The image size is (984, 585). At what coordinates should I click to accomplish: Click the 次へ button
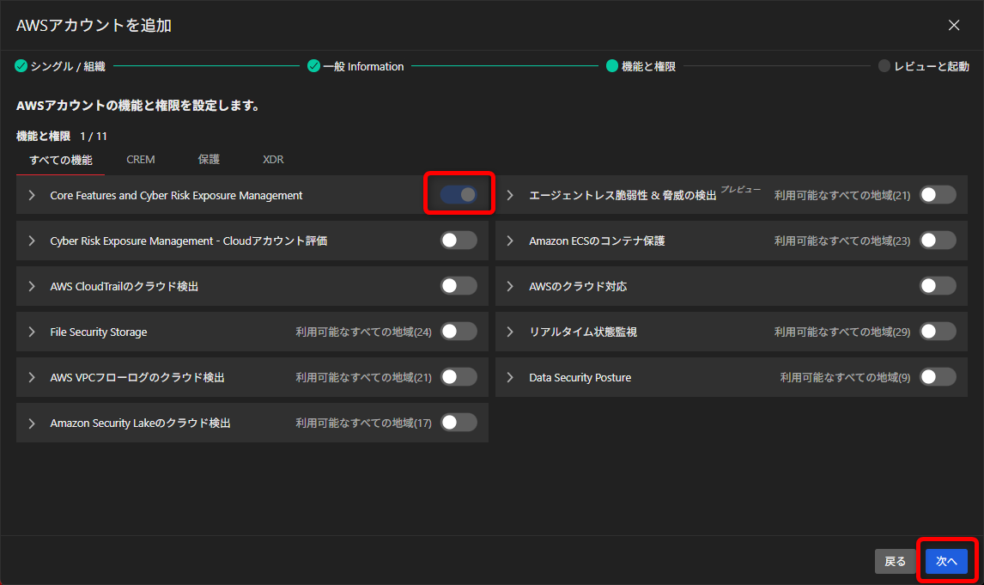coord(946,561)
